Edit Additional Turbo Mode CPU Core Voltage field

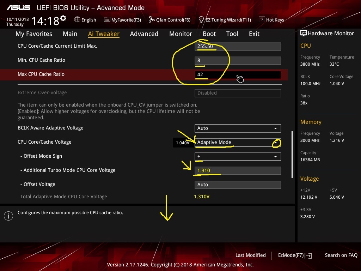pos(238,170)
